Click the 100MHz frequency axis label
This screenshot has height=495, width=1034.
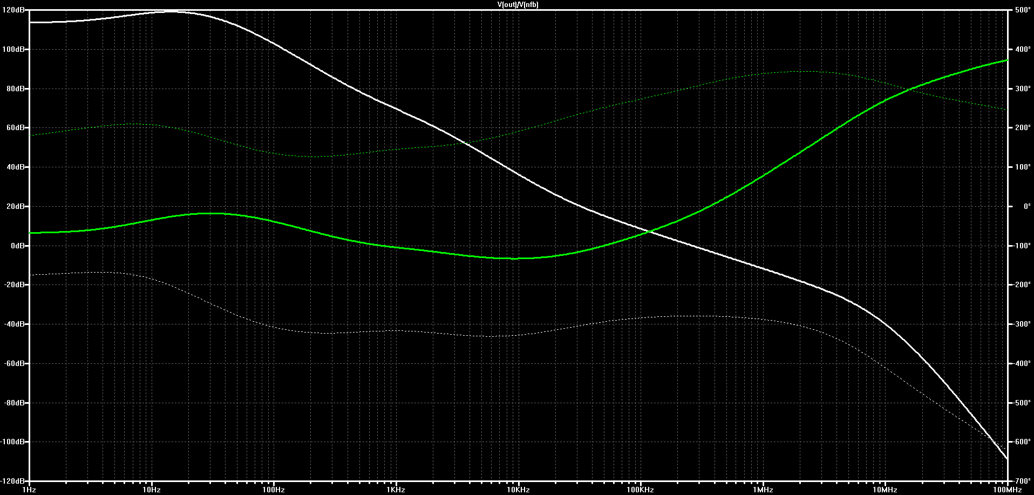click(1007, 490)
